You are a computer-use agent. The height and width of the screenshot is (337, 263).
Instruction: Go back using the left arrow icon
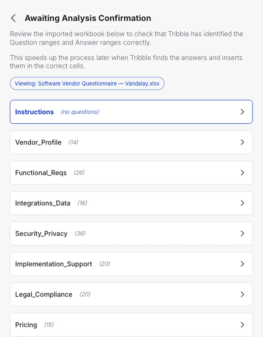(13, 18)
